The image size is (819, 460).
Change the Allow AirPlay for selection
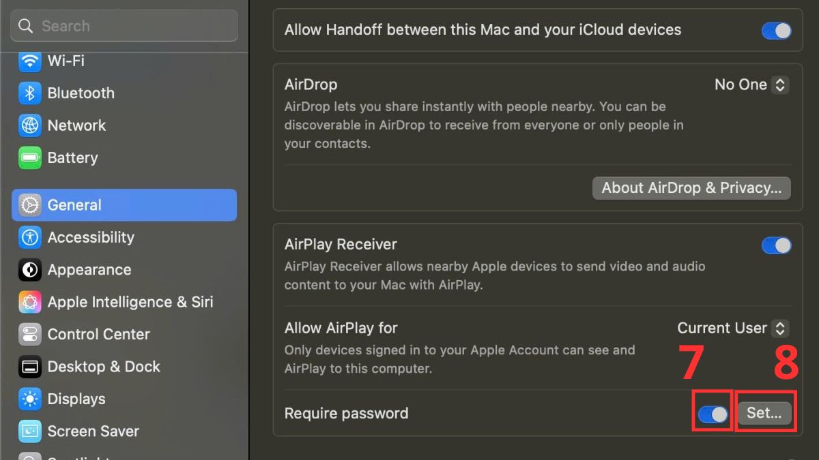point(732,328)
